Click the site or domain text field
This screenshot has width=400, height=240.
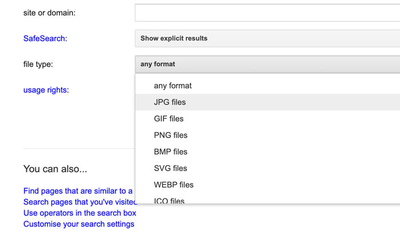coord(267,13)
